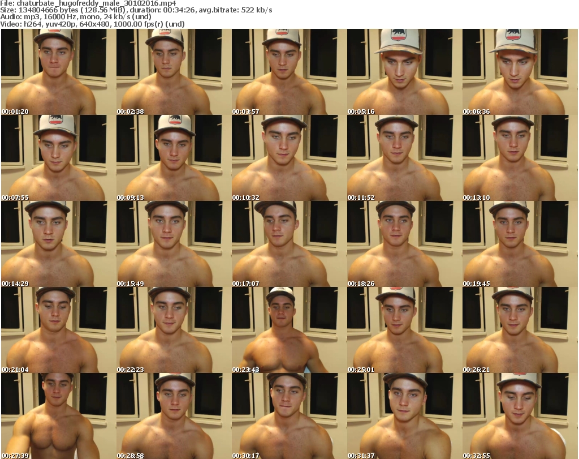The height and width of the screenshot is (459, 579).
Task: Click the thumbnail timestamped 00:01:20
Action: pyautogui.click(x=58, y=72)
